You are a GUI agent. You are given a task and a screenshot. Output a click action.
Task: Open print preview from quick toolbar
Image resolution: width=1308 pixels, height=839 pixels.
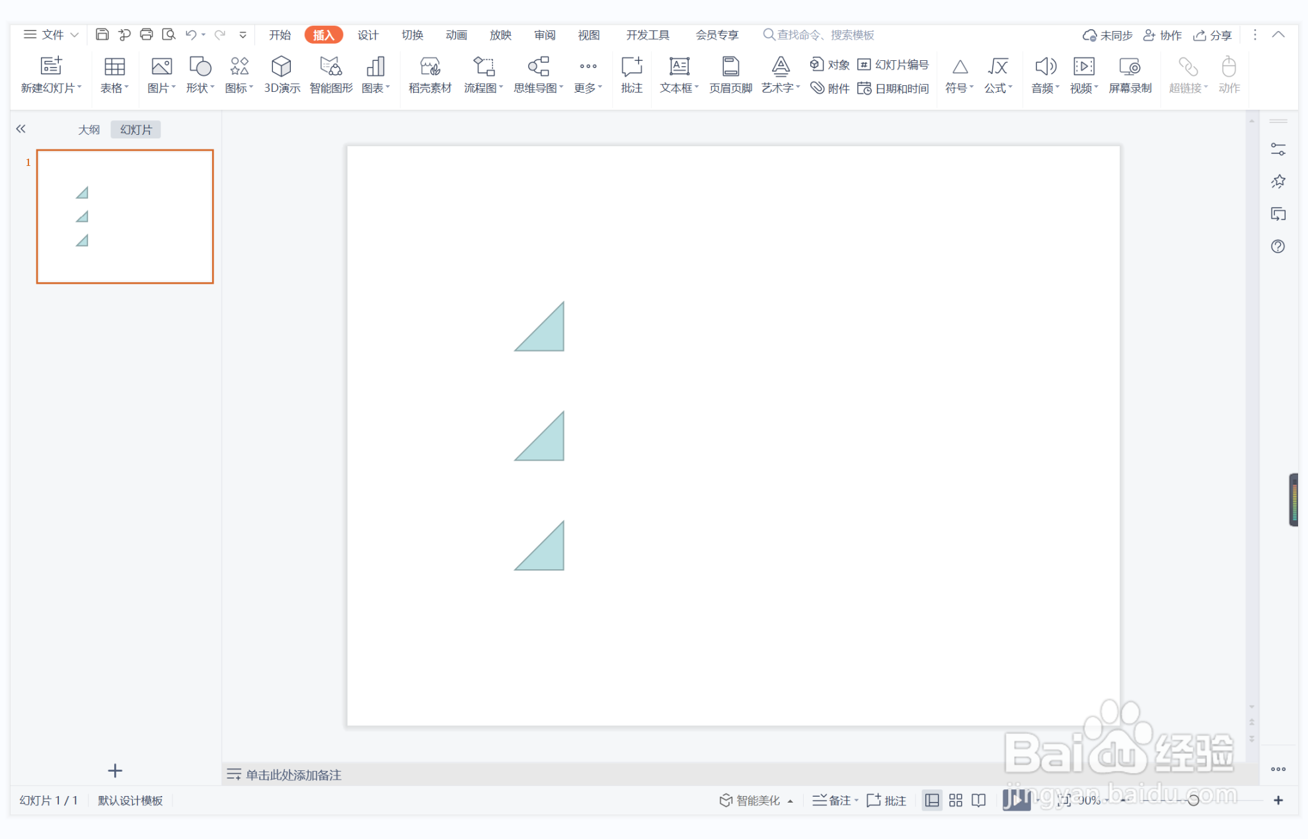point(169,34)
